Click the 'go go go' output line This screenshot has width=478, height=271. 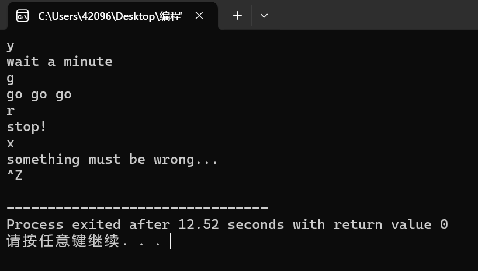click(39, 94)
